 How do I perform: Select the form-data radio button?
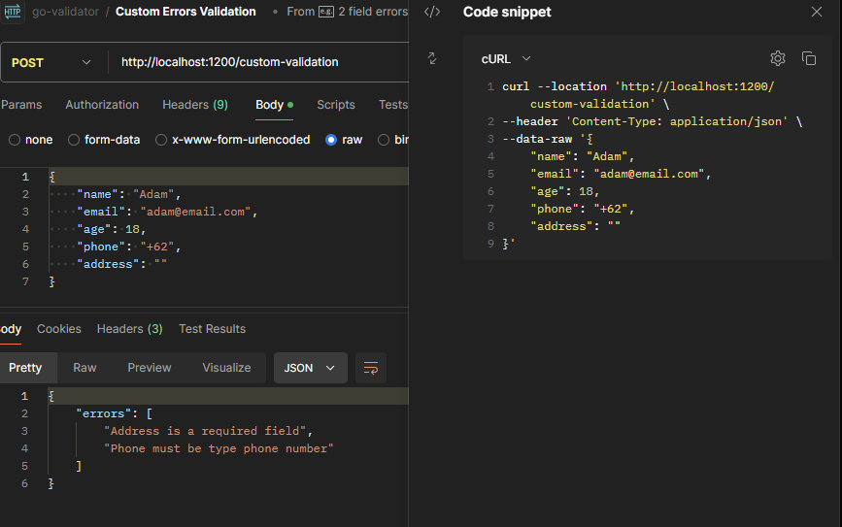coord(74,140)
